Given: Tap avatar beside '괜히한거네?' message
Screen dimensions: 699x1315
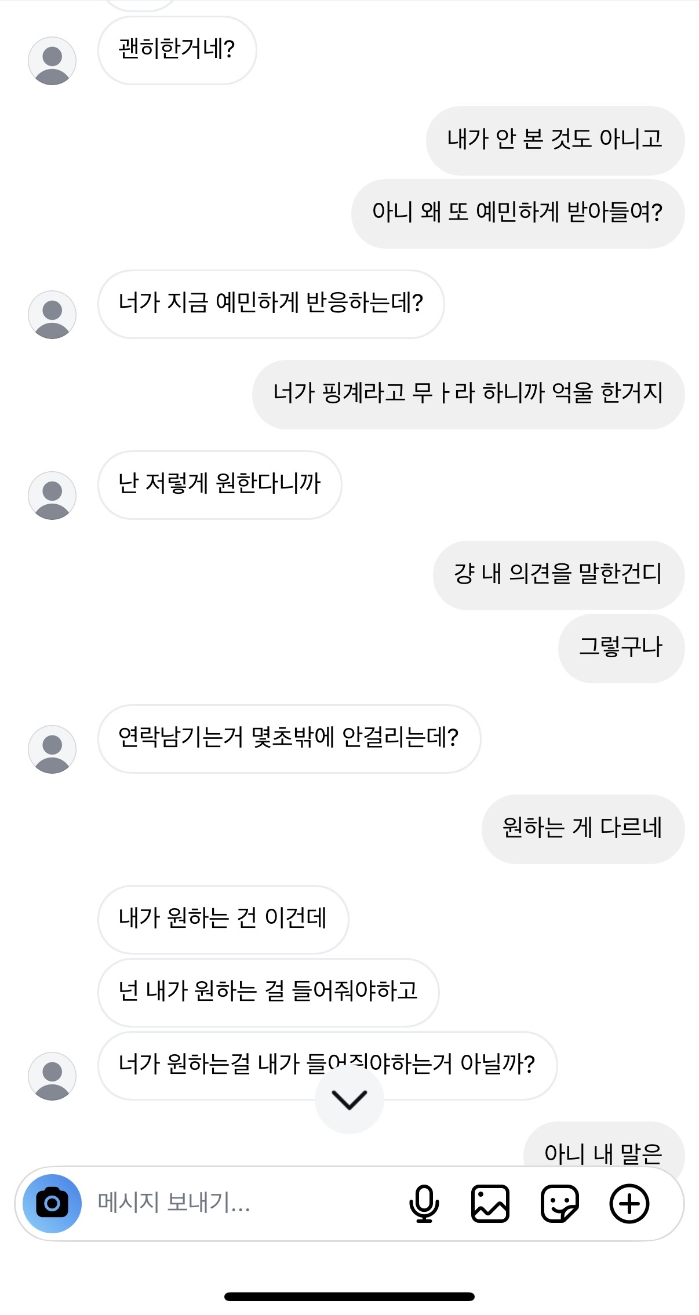Looking at the screenshot, I should click(52, 61).
